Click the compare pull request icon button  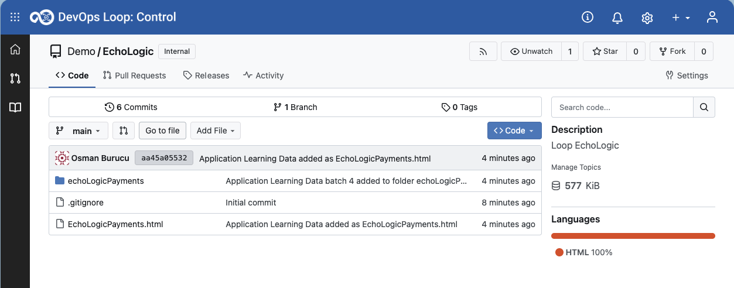coord(124,131)
